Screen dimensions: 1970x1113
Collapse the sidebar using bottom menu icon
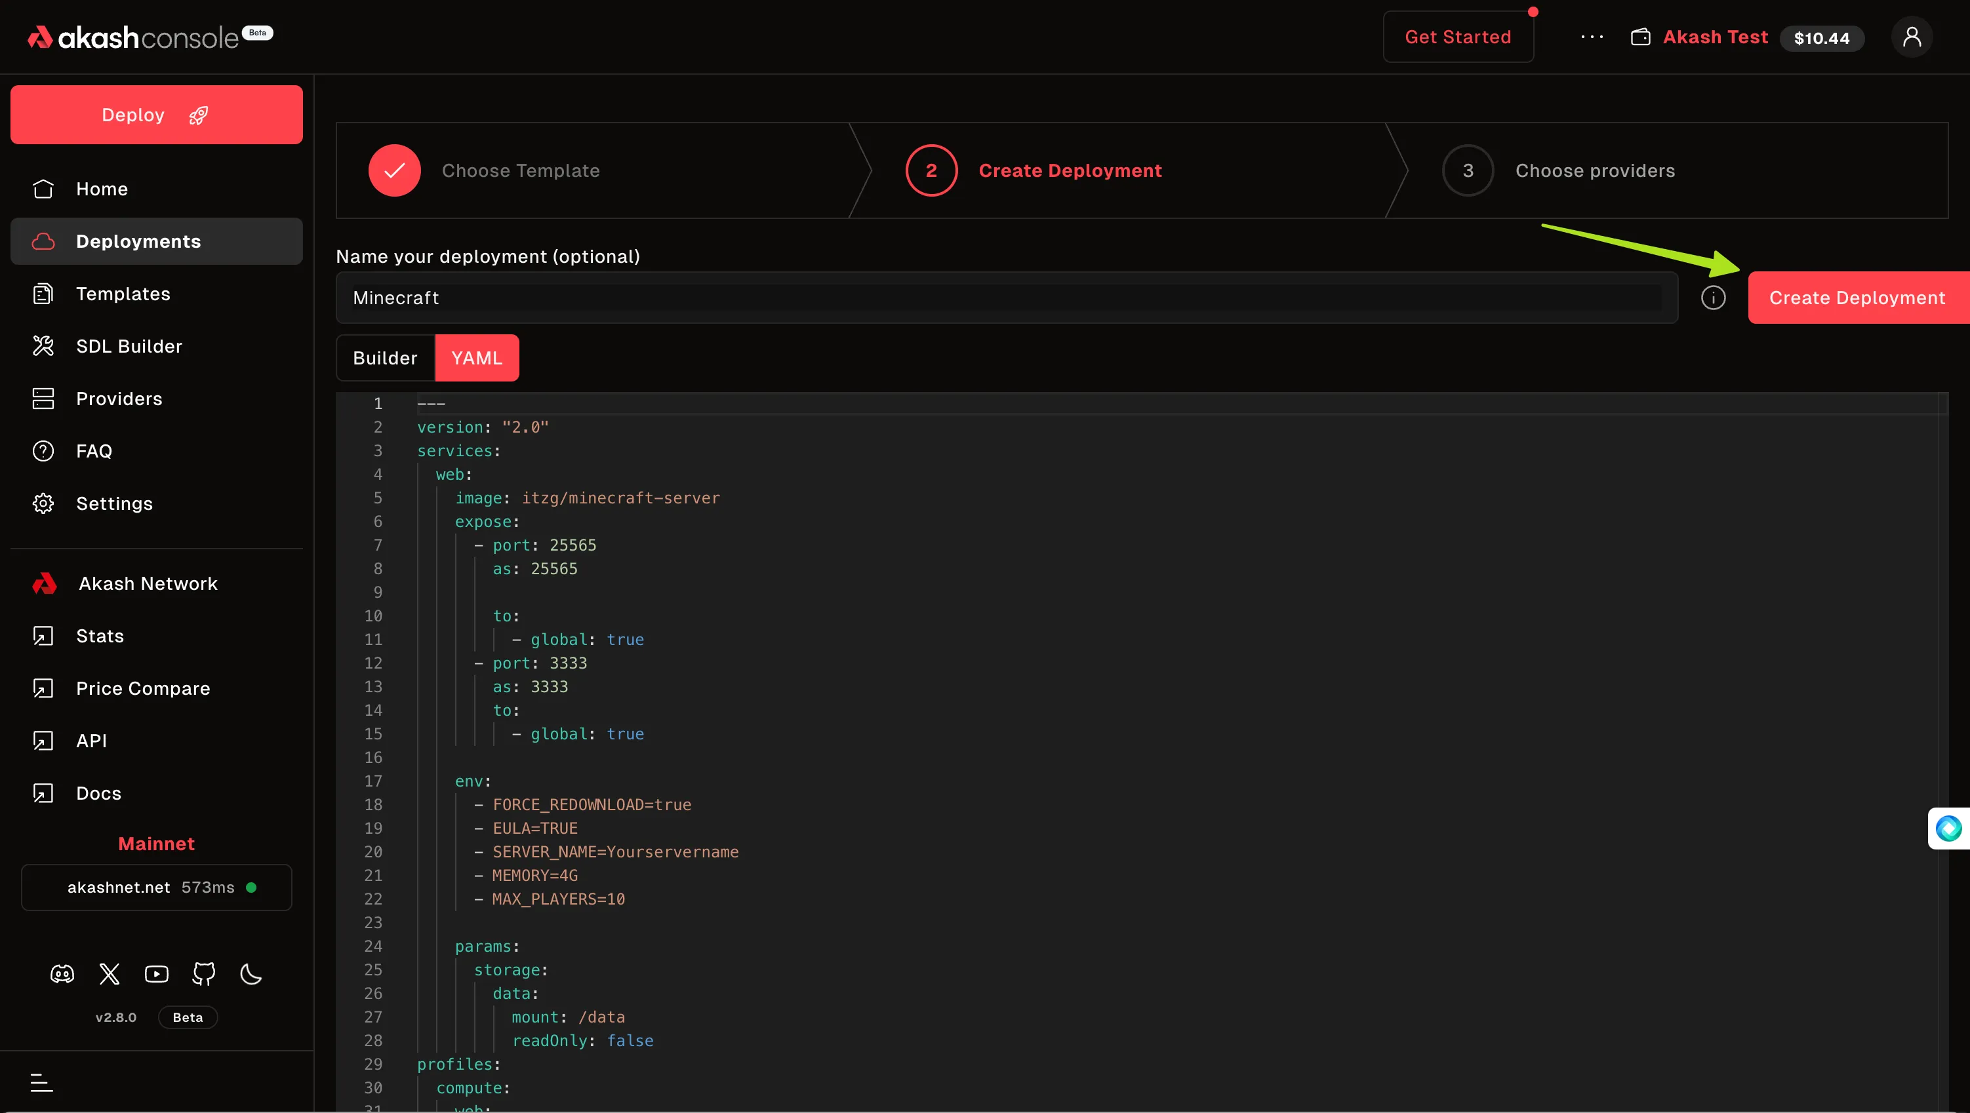(x=41, y=1082)
